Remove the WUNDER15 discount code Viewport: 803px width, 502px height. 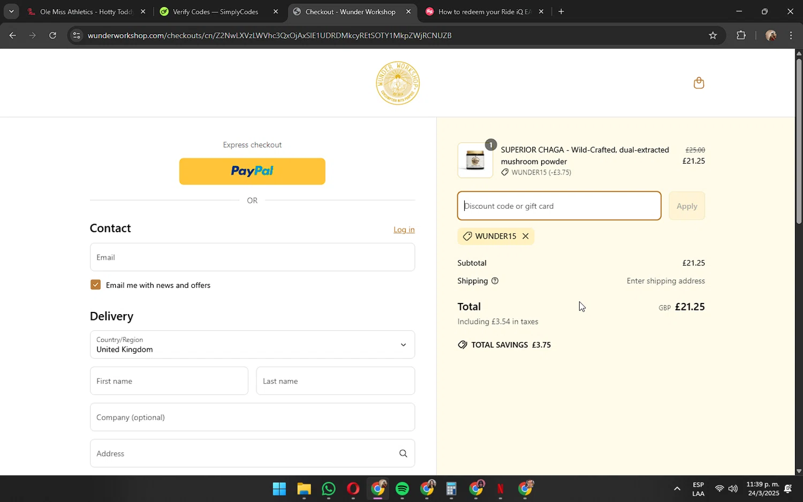pos(526,236)
